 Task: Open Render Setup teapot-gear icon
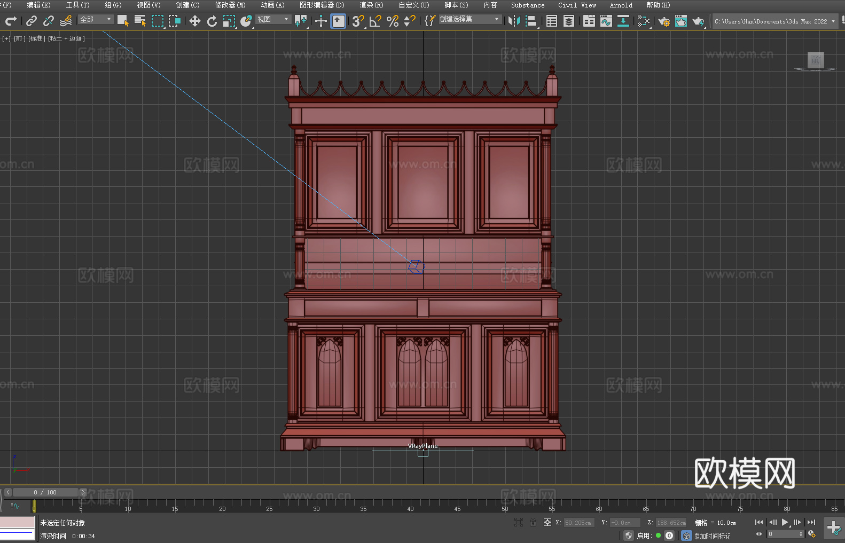point(664,21)
